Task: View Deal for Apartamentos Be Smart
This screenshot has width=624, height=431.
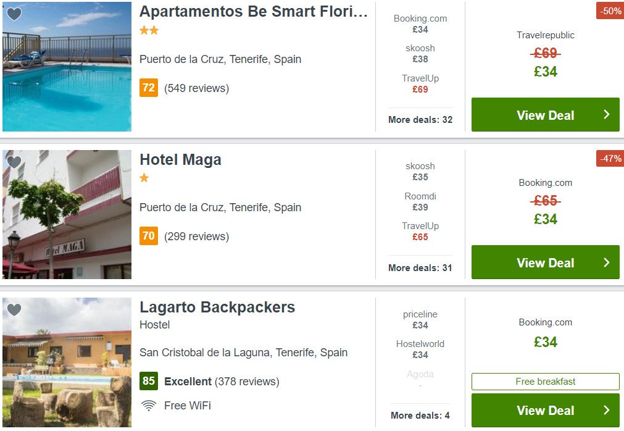Action: click(545, 115)
